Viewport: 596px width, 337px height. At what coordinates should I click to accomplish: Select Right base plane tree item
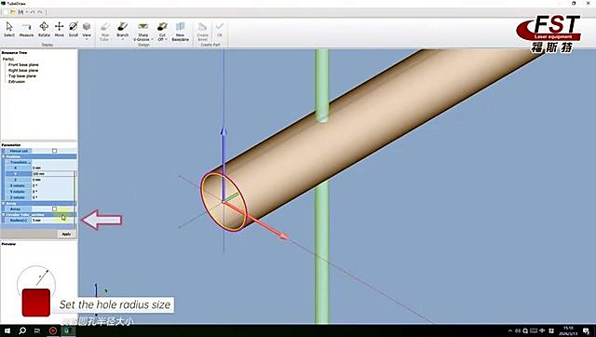tap(23, 71)
